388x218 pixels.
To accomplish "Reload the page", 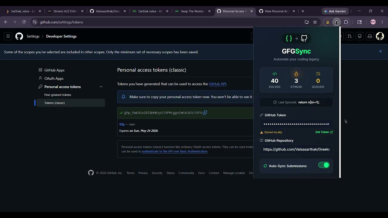I will 24,22.
